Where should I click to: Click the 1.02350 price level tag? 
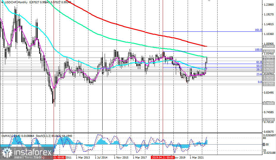pyautogui.click(x=269, y=51)
